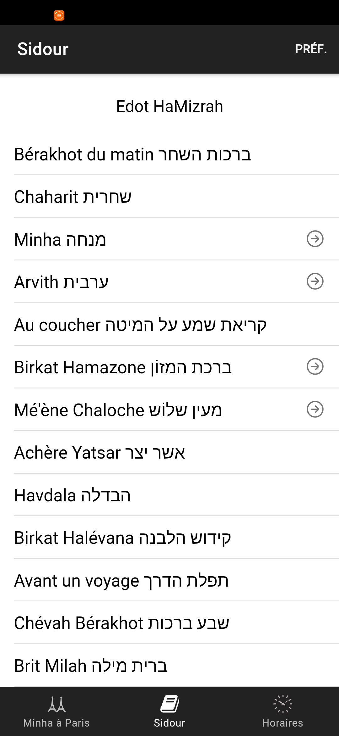339x736 pixels.
Task: Open Chévah Bérakhot entry
Action: coord(169,623)
